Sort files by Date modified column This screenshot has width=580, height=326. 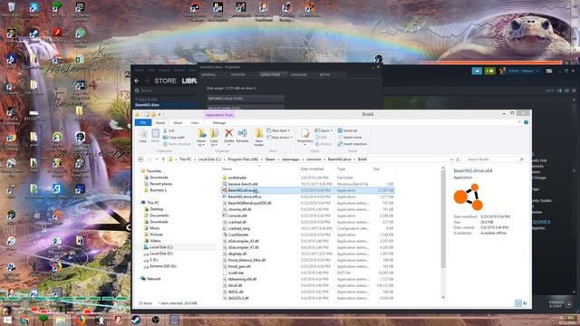(x=312, y=169)
